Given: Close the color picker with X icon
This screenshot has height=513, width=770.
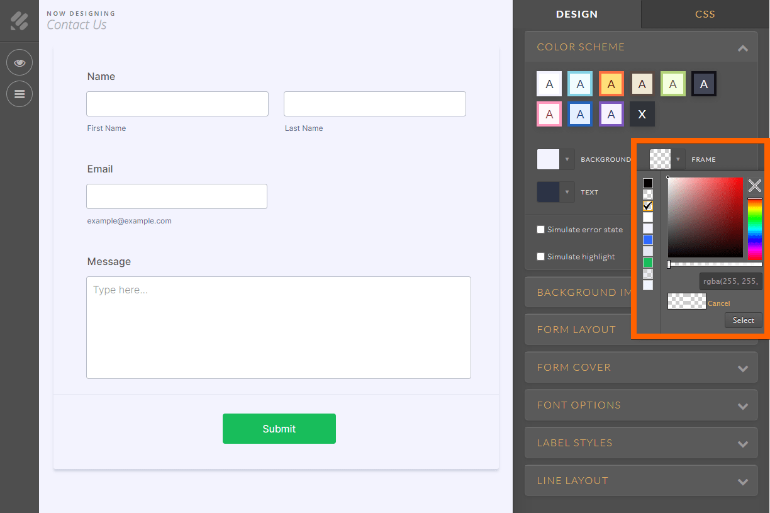Looking at the screenshot, I should pyautogui.click(x=754, y=186).
